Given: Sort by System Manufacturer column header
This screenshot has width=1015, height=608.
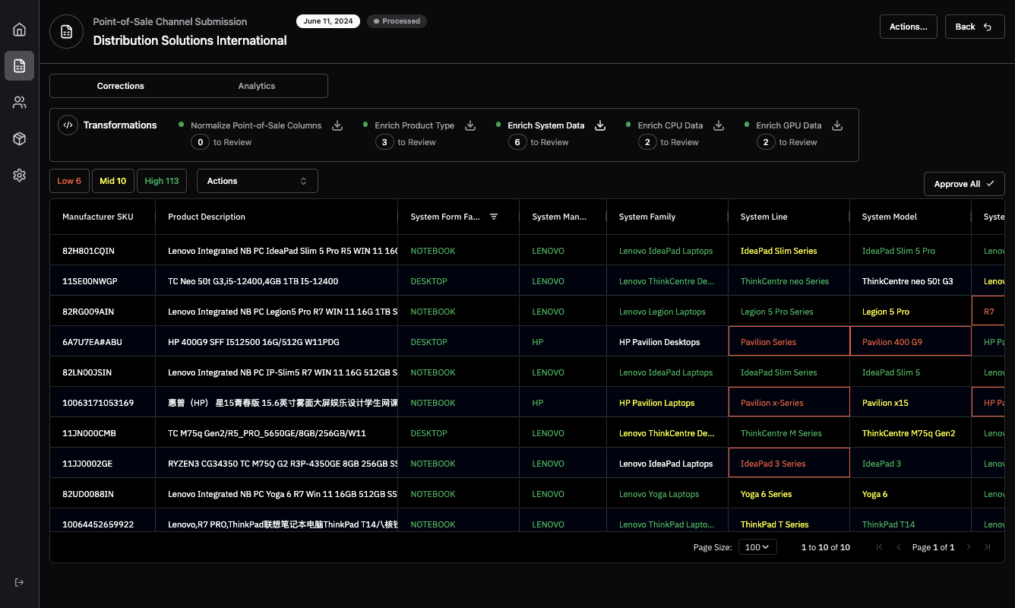Looking at the screenshot, I should click(x=559, y=217).
